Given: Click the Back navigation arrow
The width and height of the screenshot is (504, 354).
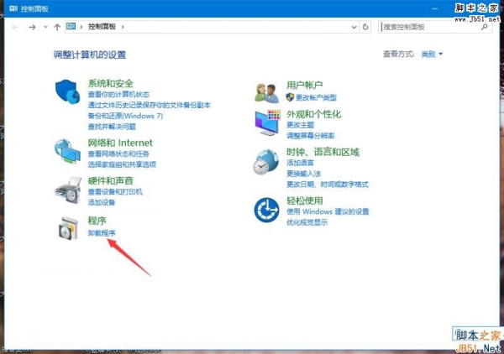Looking at the screenshot, I should pyautogui.click(x=15, y=27).
